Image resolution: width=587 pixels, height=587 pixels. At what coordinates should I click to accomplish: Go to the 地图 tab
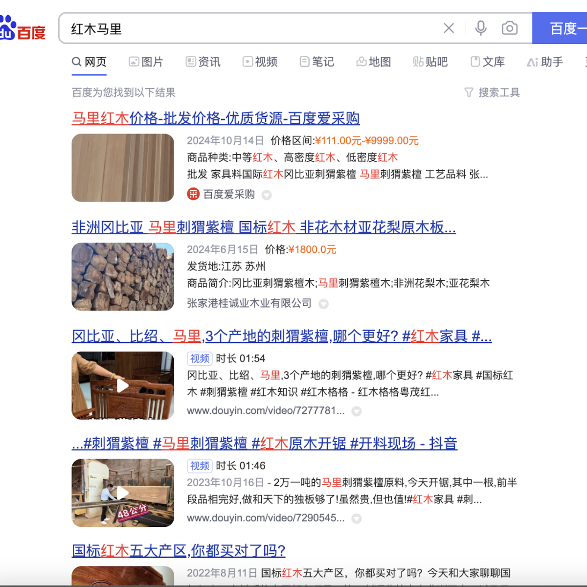374,62
